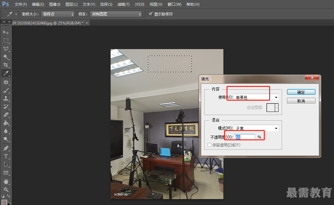
Task: Select the History Brush tool
Action: 6,107
